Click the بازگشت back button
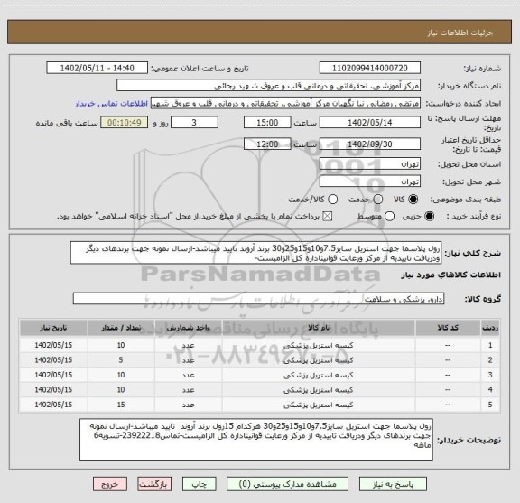 pos(154,484)
